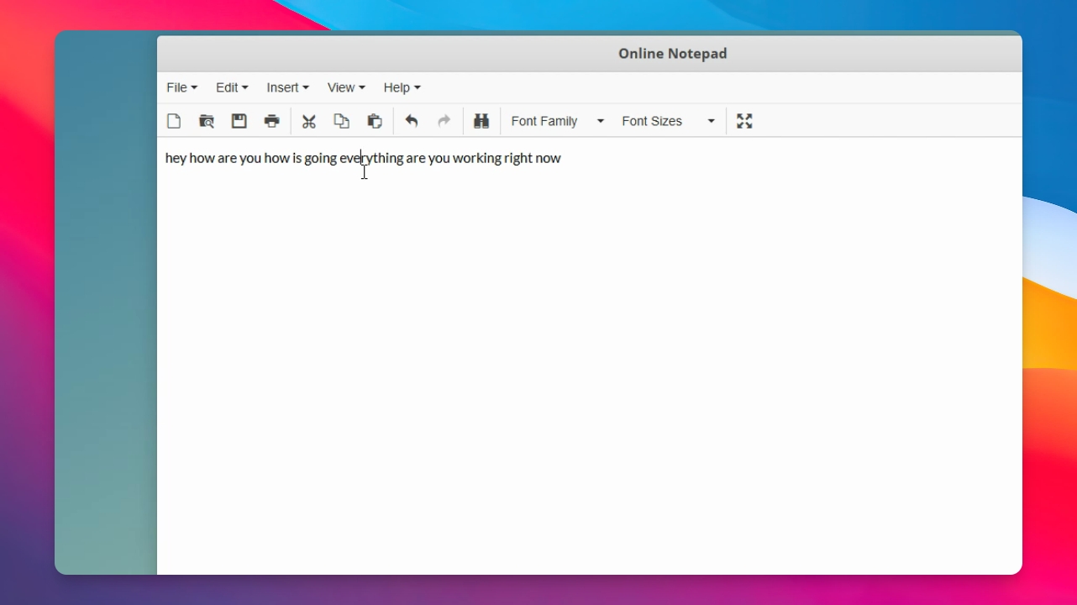The width and height of the screenshot is (1077, 605).
Task: Open the File menu
Action: (x=181, y=87)
